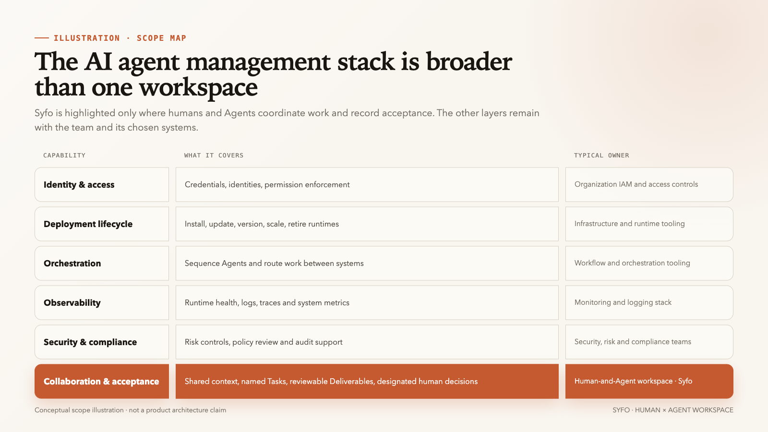Click 'Human-and-Agent workspace · Syfo' owner cell
The width and height of the screenshot is (768, 432).
[x=649, y=381]
